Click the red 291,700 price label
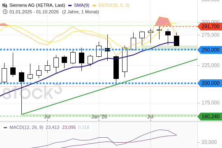Screen dimensions: 222x148 coord(210,26)
